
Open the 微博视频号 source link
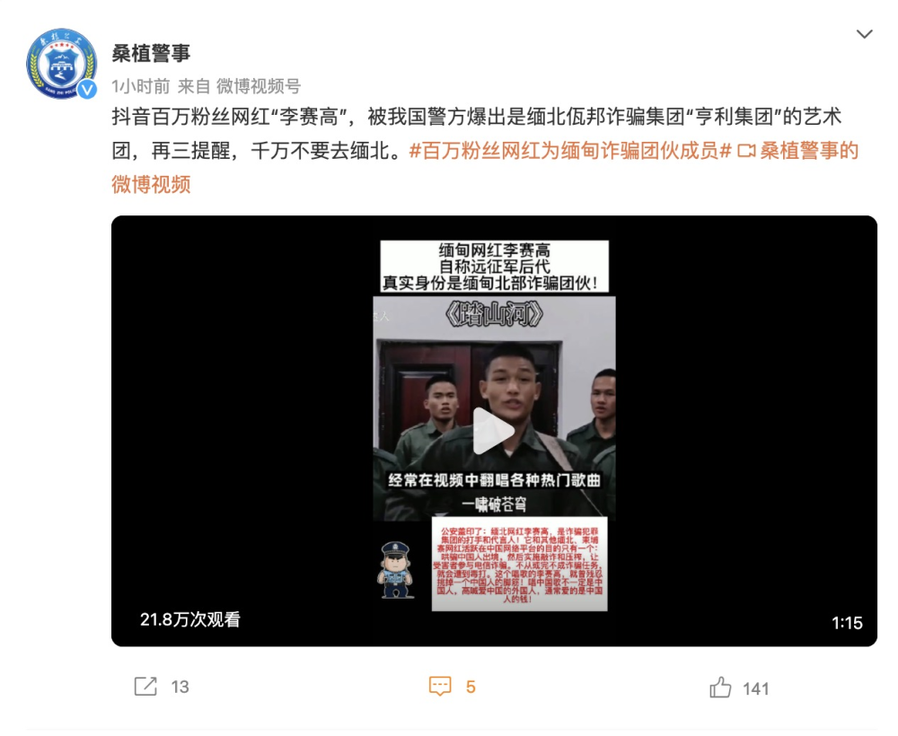point(259,86)
